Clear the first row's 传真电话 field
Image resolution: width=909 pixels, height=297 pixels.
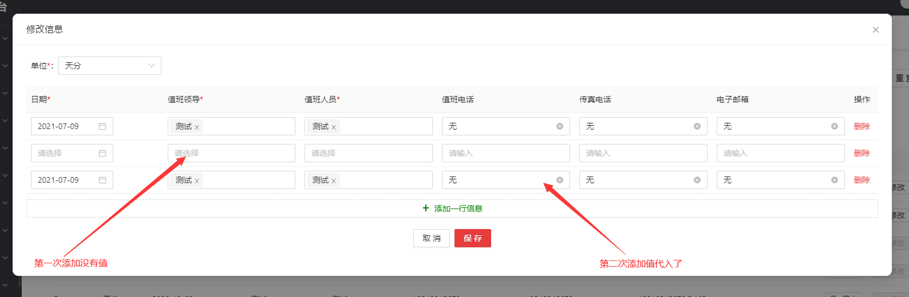pyautogui.click(x=697, y=126)
